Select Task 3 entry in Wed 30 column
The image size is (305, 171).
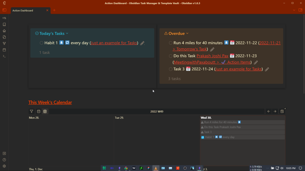point(242,132)
